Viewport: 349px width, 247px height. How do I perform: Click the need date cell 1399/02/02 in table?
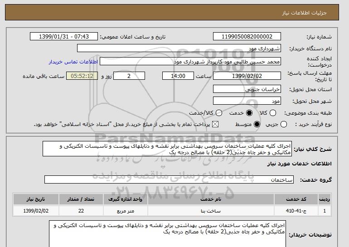point(36,211)
